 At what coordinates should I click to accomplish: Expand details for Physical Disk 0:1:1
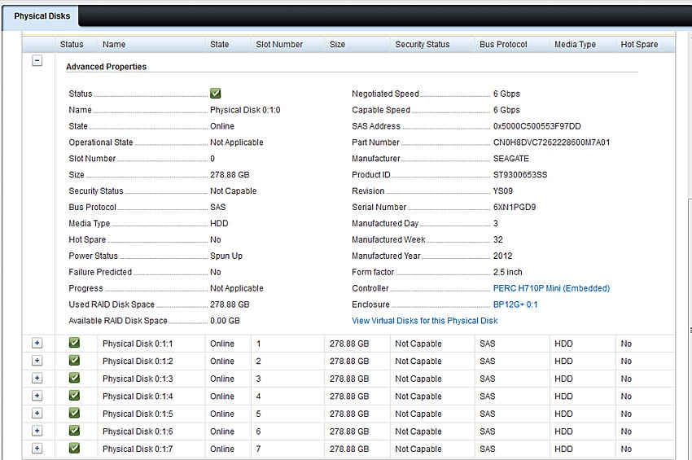[37, 343]
